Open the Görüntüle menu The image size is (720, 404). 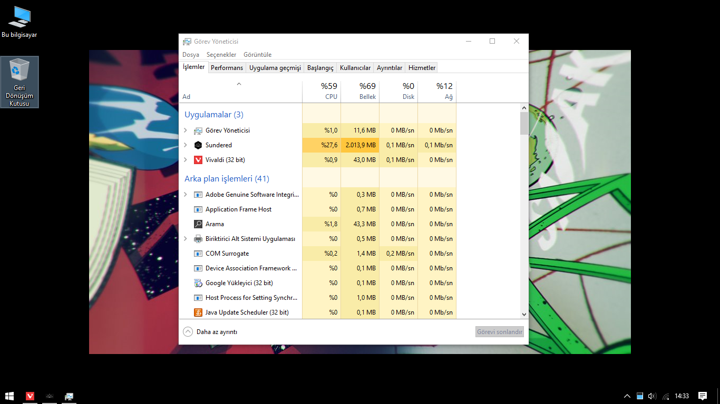point(258,55)
